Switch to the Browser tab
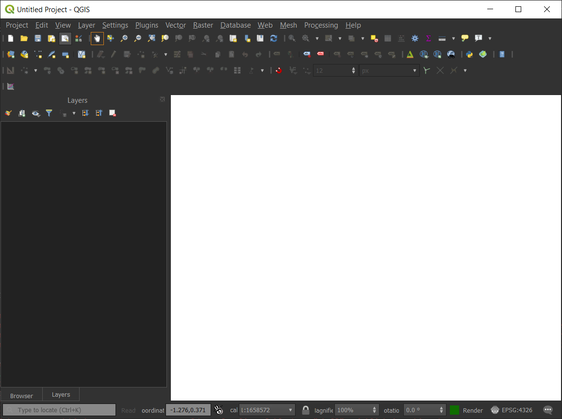 coord(21,394)
